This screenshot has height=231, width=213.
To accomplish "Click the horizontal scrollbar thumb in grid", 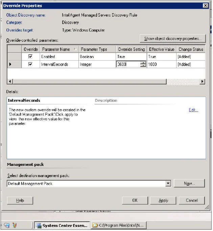I will click(90, 81).
